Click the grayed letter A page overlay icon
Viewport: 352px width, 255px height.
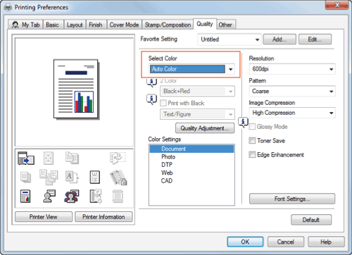pos(72,177)
